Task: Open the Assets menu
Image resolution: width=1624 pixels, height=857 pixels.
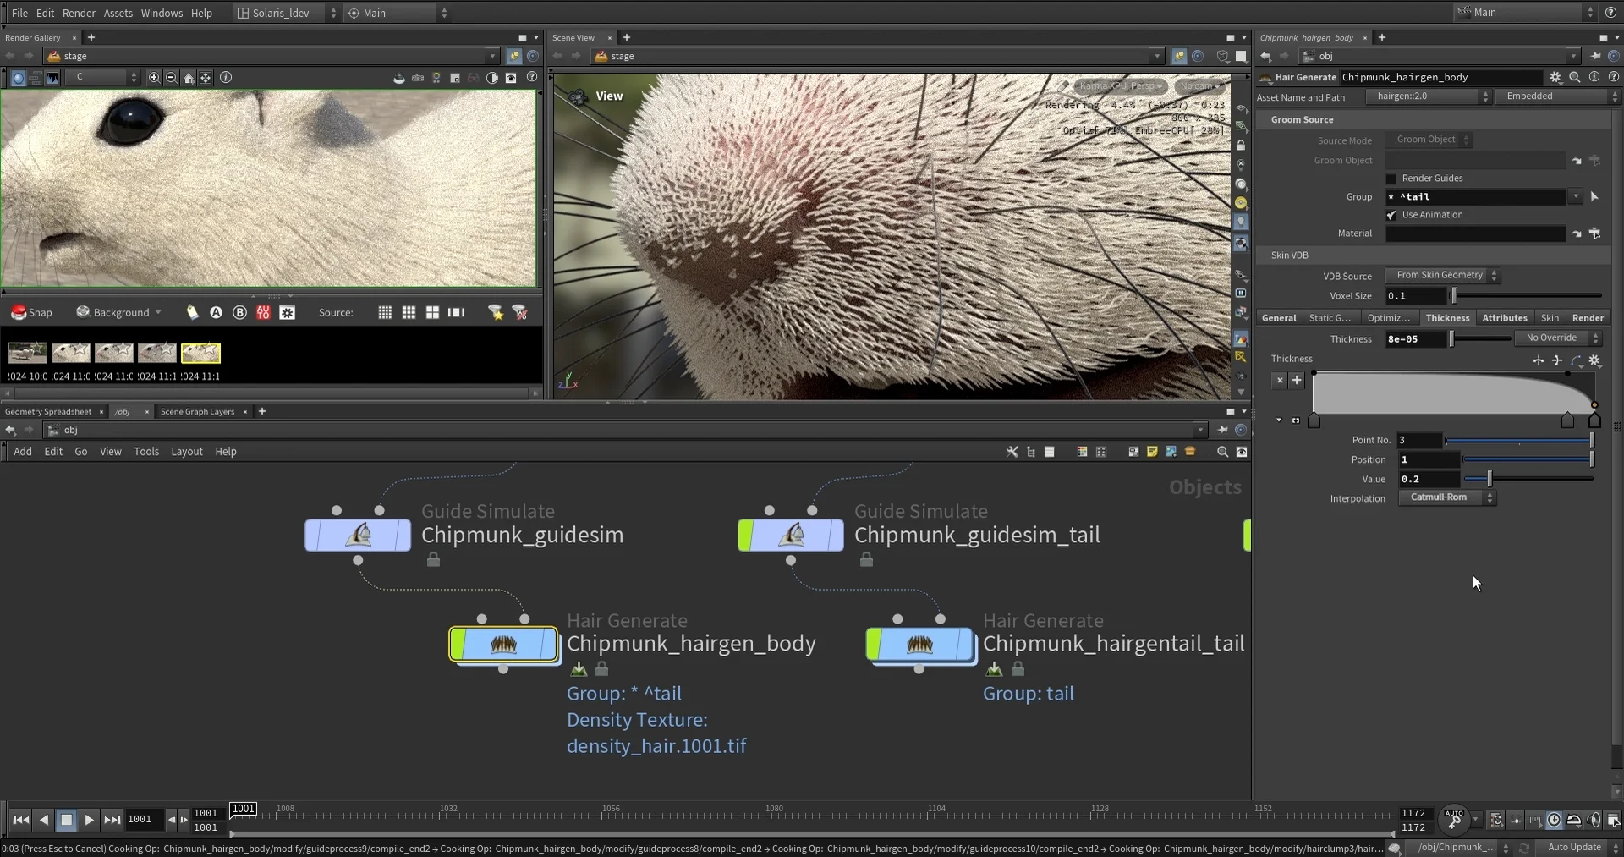Action: (118, 13)
